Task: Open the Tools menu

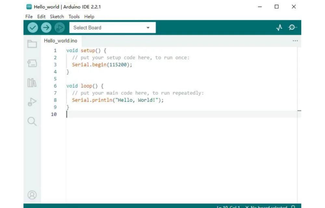Action: [74, 17]
